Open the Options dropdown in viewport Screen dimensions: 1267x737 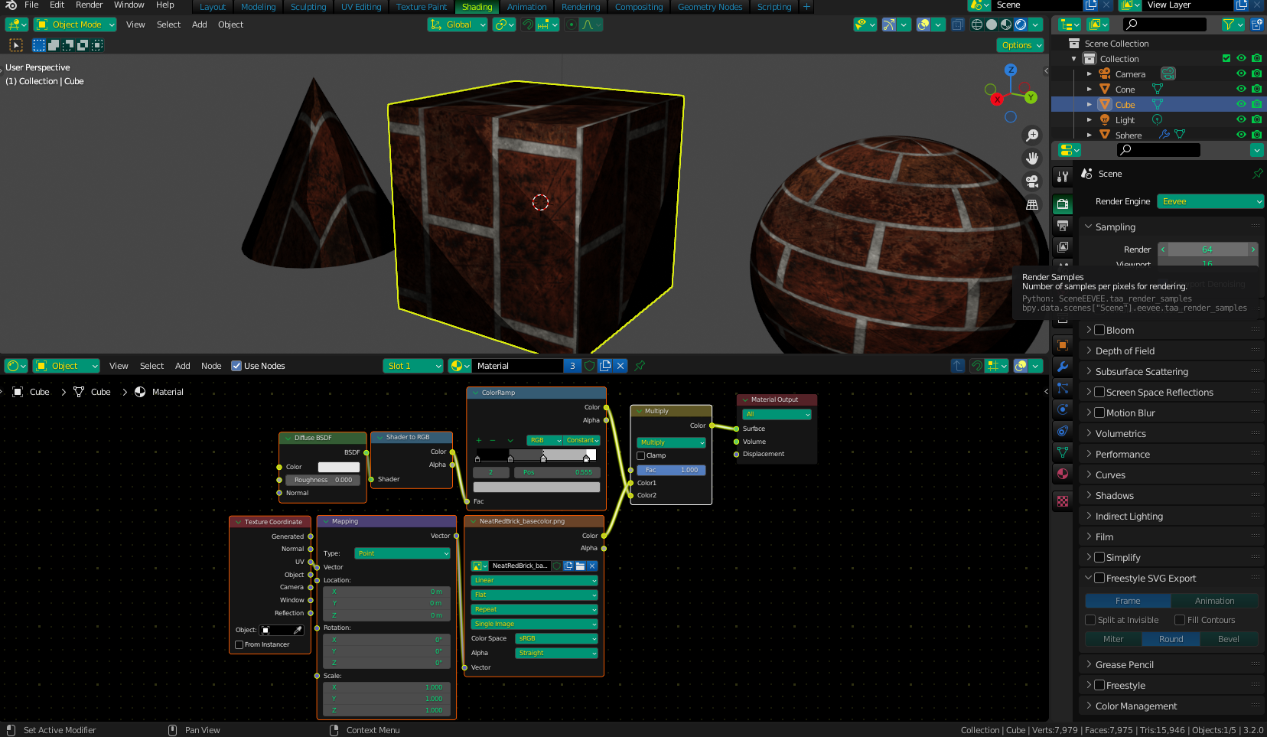[x=1021, y=45]
